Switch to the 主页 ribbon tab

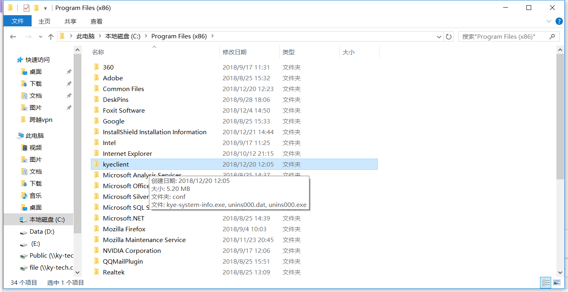[x=44, y=21]
